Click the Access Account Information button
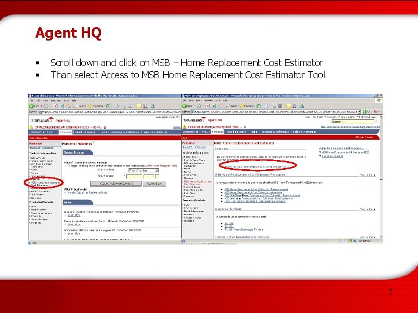This screenshot has height=313, width=418. (116, 184)
